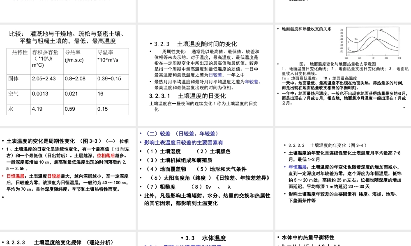The height and width of the screenshot is (246, 411).
Task: Click heading 3.2.3.1 土壤温度的日变化
Action: (x=188, y=96)
